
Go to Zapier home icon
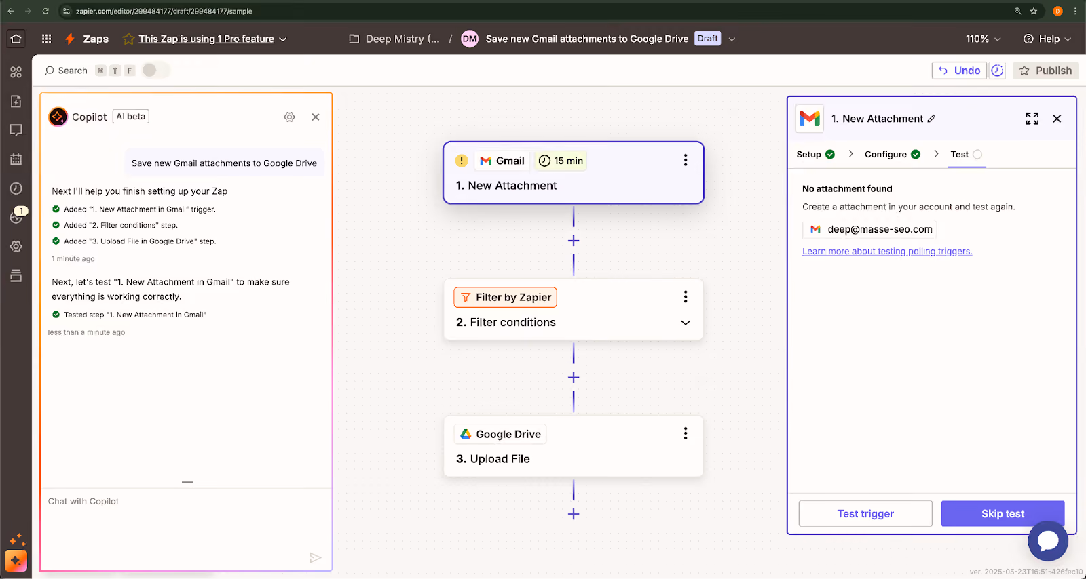tap(16, 39)
